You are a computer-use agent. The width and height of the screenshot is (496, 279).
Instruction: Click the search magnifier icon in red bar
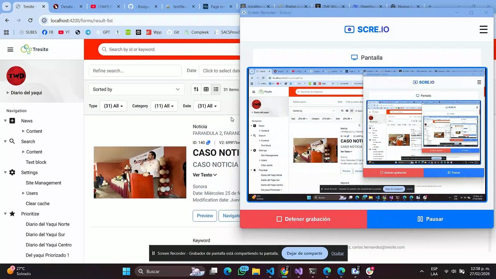(x=104, y=49)
